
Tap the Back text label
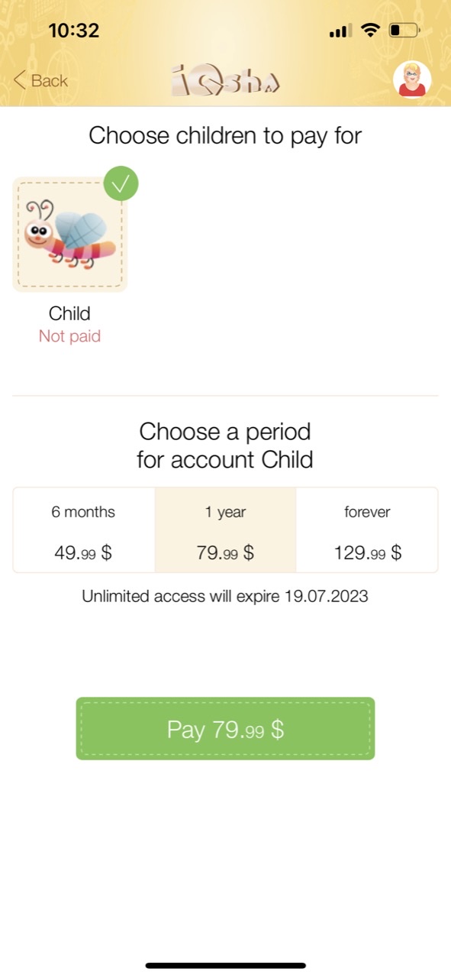tap(50, 81)
